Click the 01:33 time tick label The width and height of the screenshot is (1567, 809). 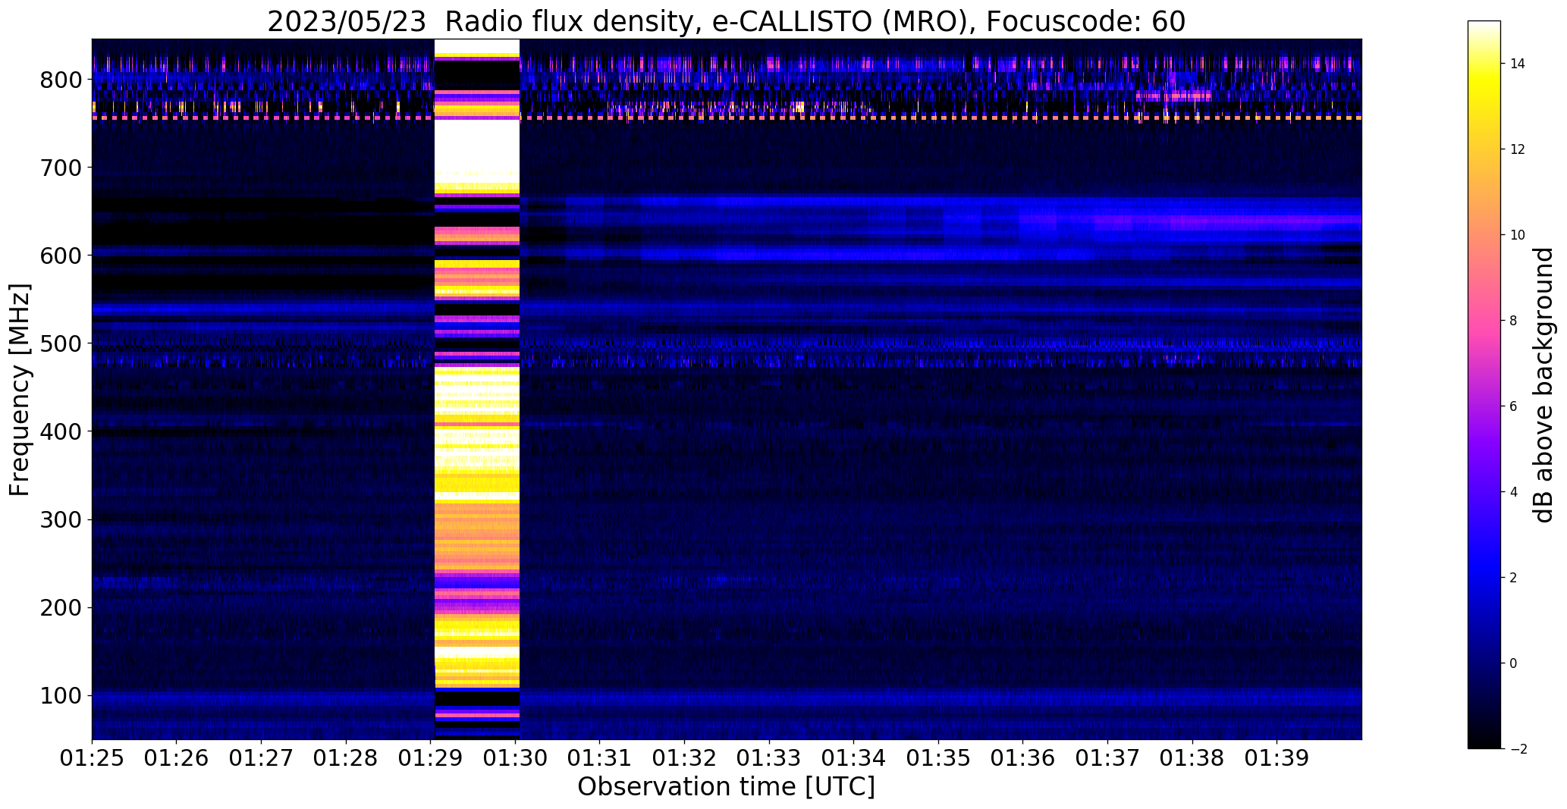(x=769, y=758)
